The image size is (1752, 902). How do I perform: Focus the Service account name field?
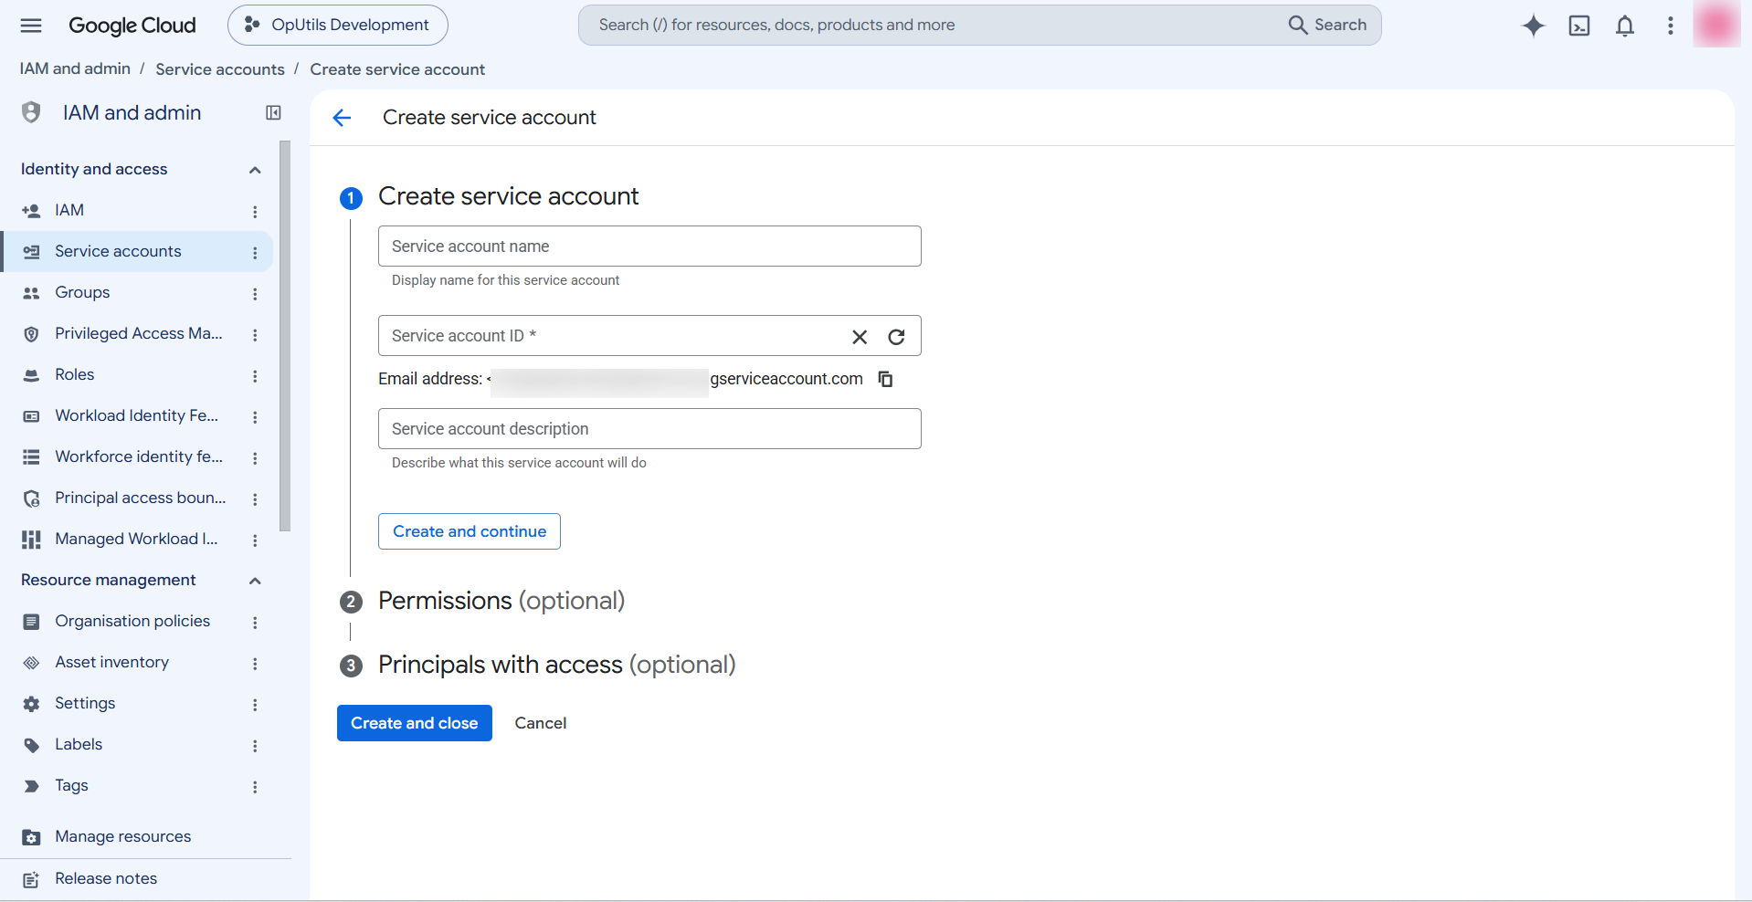(649, 246)
